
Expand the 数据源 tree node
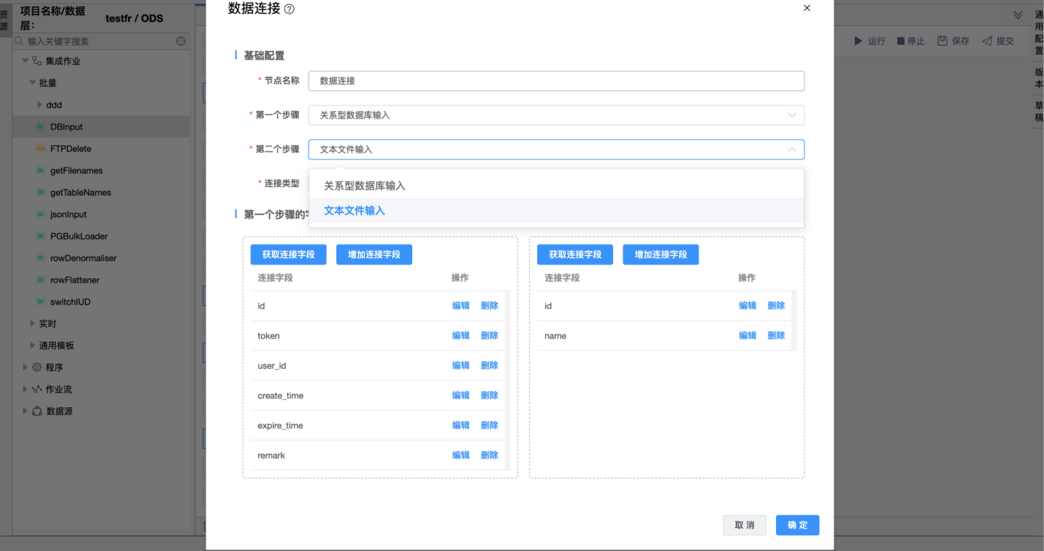(25, 411)
